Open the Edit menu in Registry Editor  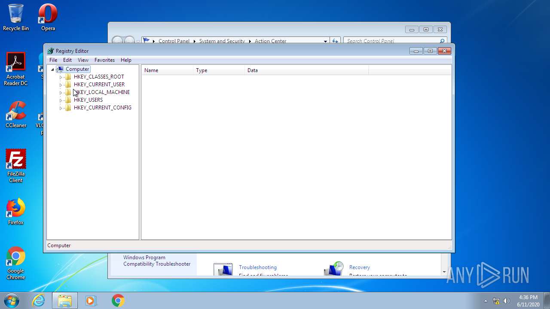[x=67, y=60]
